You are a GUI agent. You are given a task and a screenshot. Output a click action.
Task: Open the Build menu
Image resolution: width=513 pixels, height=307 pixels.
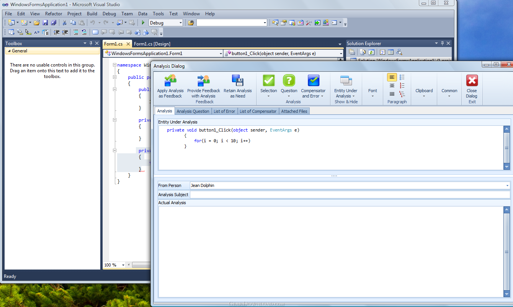click(x=92, y=14)
